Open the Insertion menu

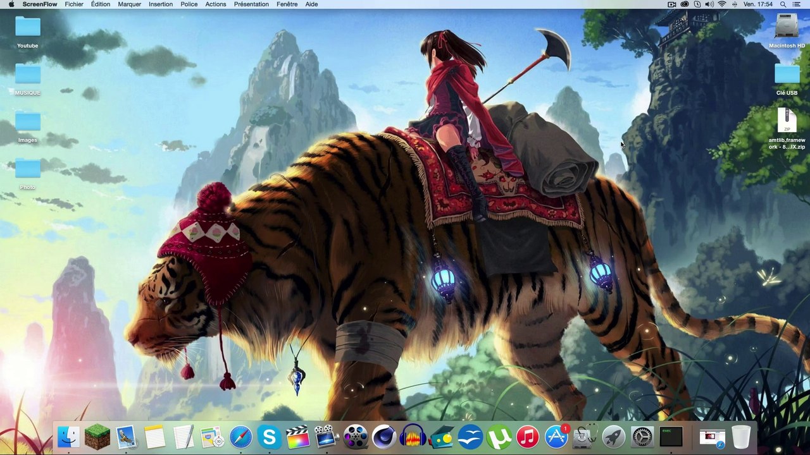161,4
